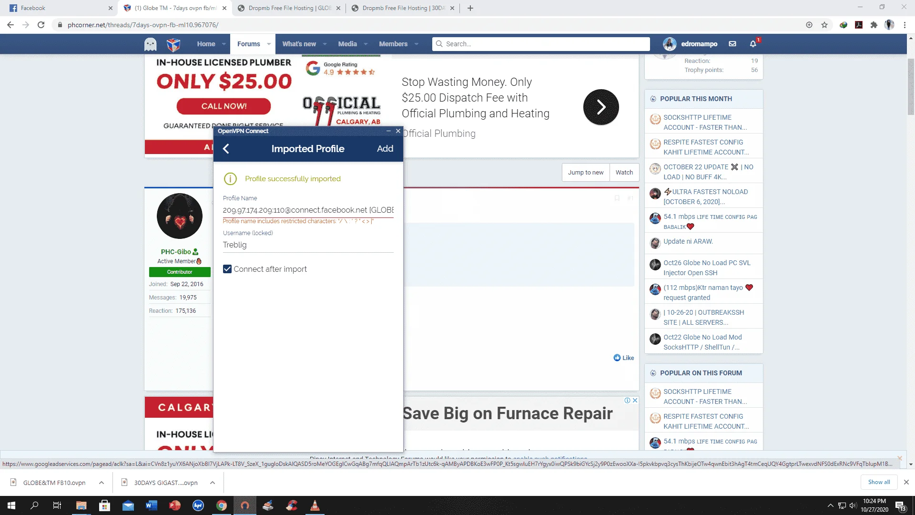Screen dimensions: 915x515
Task: Open 'Update ni ARAW.' thread link
Action: pyautogui.click(x=688, y=241)
